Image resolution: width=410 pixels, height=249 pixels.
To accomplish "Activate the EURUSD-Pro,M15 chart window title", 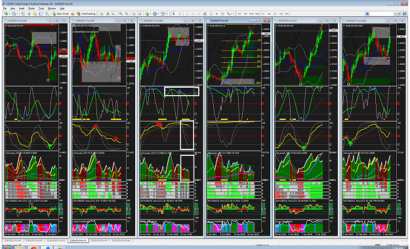I will coord(153,20).
